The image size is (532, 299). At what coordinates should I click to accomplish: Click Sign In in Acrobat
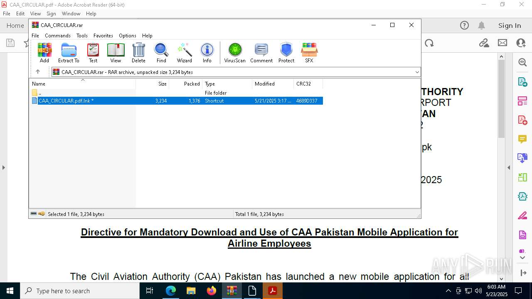510,25
